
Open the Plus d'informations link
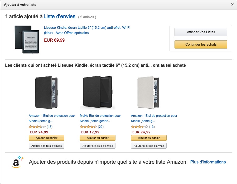tap(208, 162)
